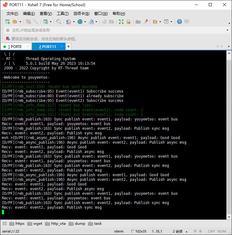The width and height of the screenshot is (232, 235).
Task: Open the 窗口(W) menu
Action: (101, 14)
